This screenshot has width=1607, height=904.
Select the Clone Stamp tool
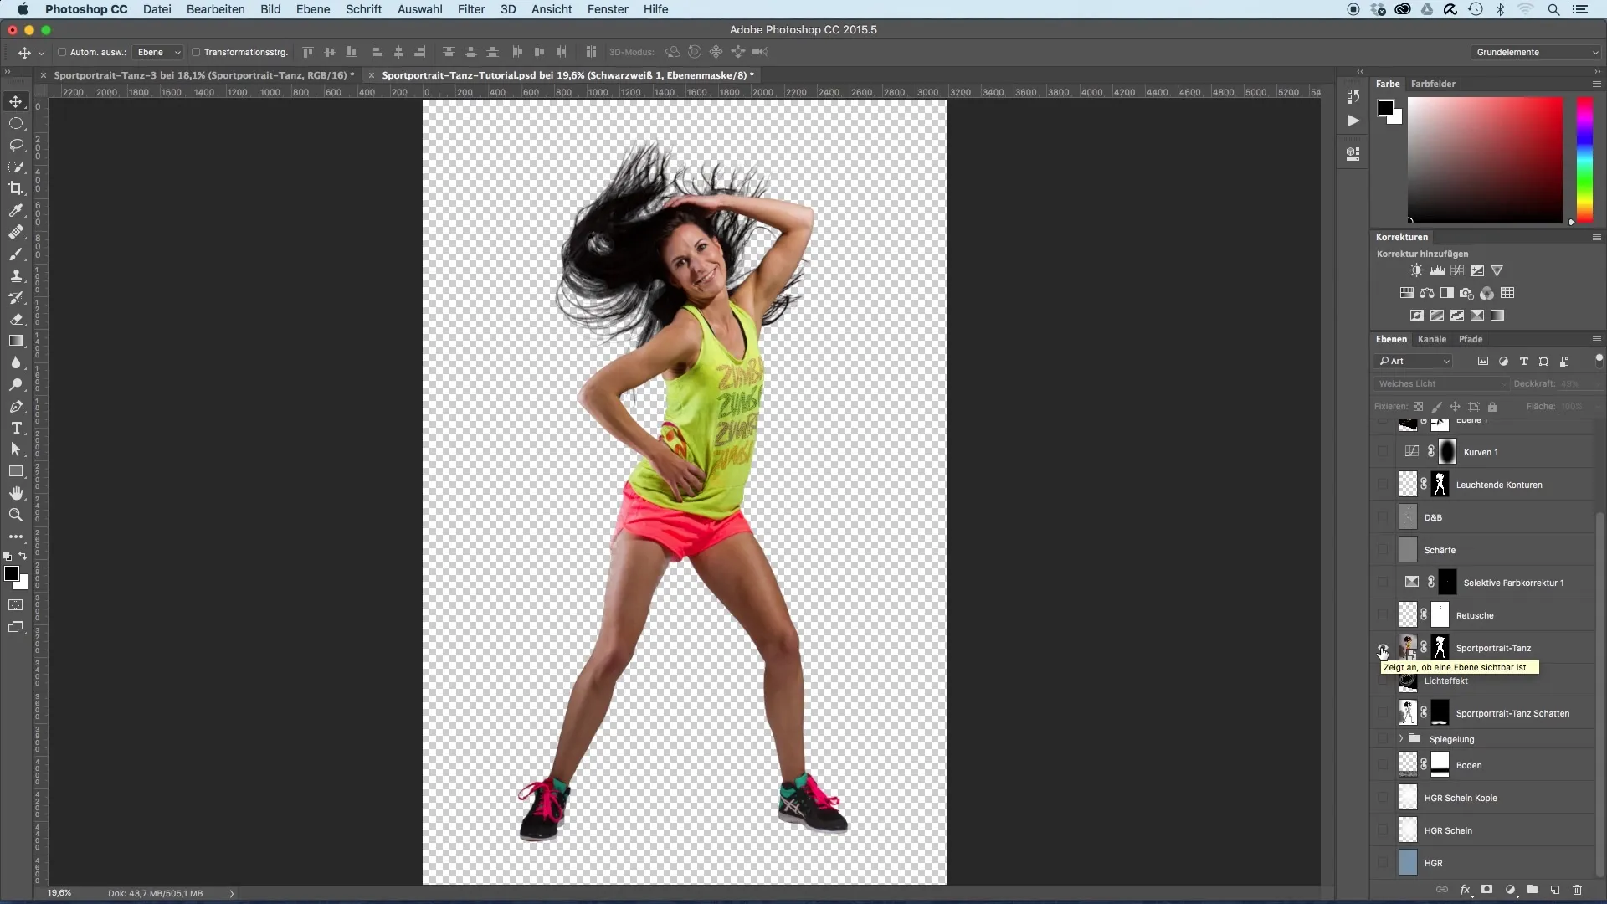(16, 275)
